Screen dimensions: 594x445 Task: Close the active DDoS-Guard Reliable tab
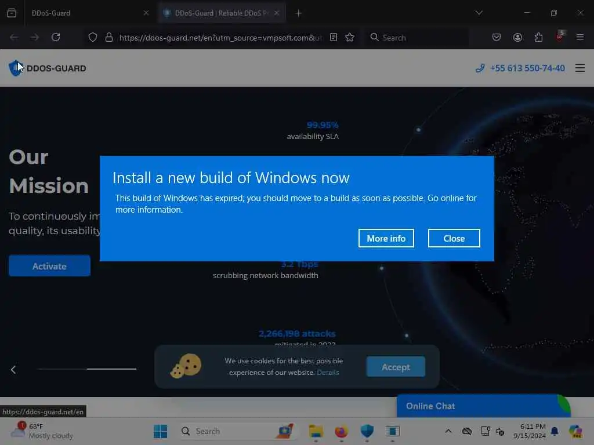pyautogui.click(x=277, y=13)
